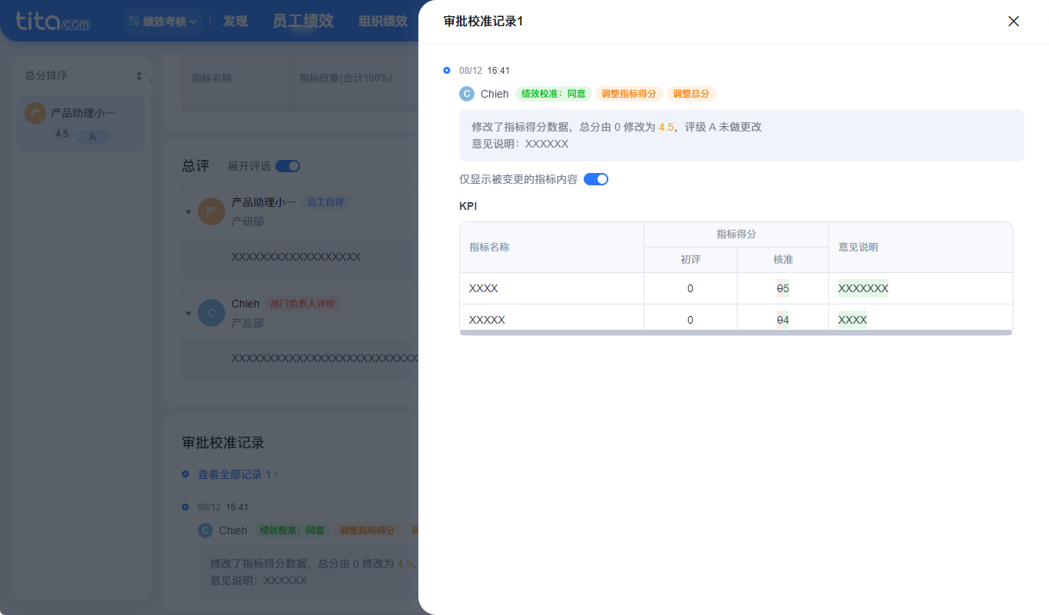Click the A grade badge in sidebar

(92, 137)
